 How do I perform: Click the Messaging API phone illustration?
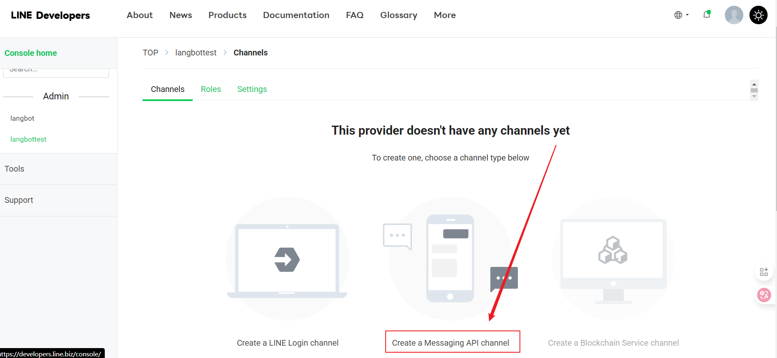click(x=450, y=259)
